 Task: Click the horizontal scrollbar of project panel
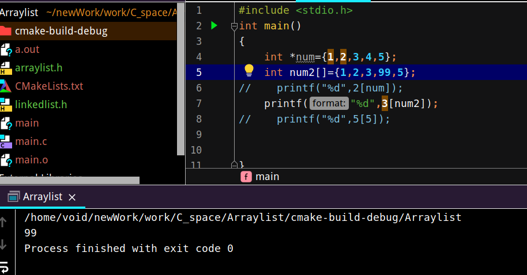click(70, 181)
